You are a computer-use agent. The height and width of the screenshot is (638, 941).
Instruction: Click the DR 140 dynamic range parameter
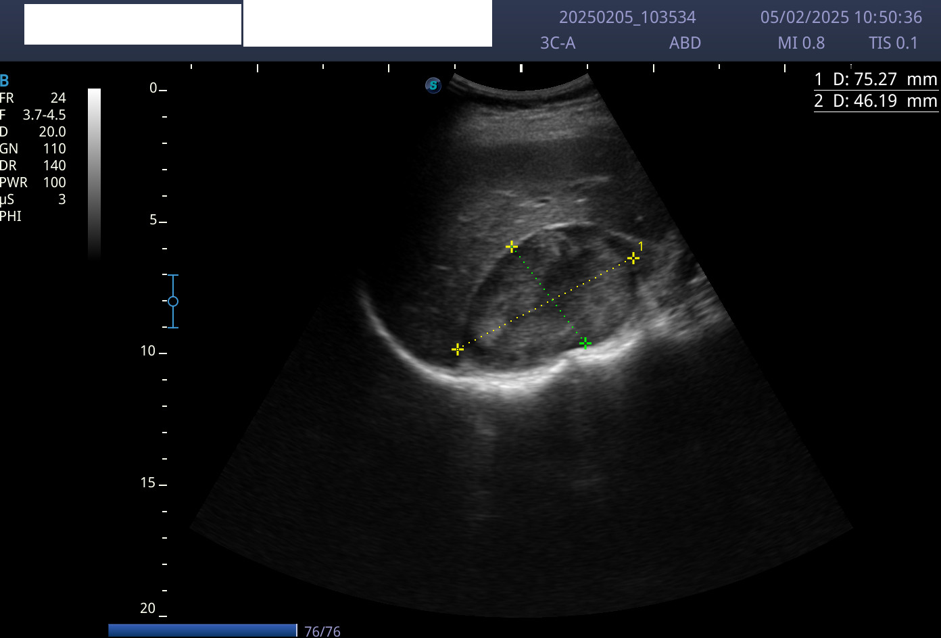pos(32,166)
